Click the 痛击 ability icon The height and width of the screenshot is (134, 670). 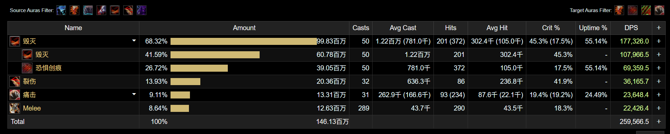click(15, 95)
